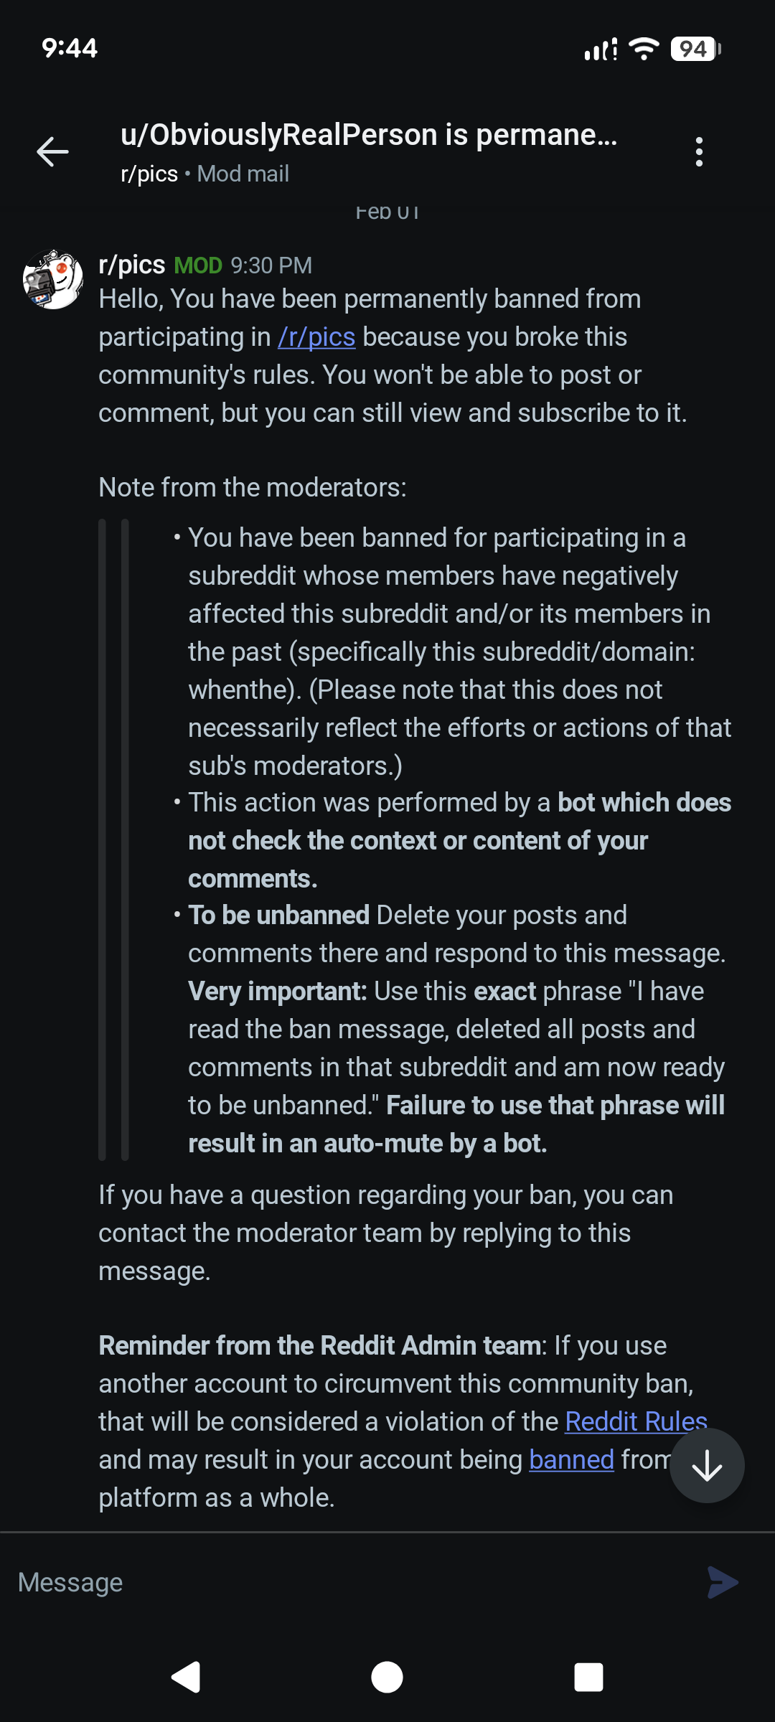Viewport: 775px width, 1722px height.
Task: Open the three-dot overflow menu
Action: click(x=699, y=152)
